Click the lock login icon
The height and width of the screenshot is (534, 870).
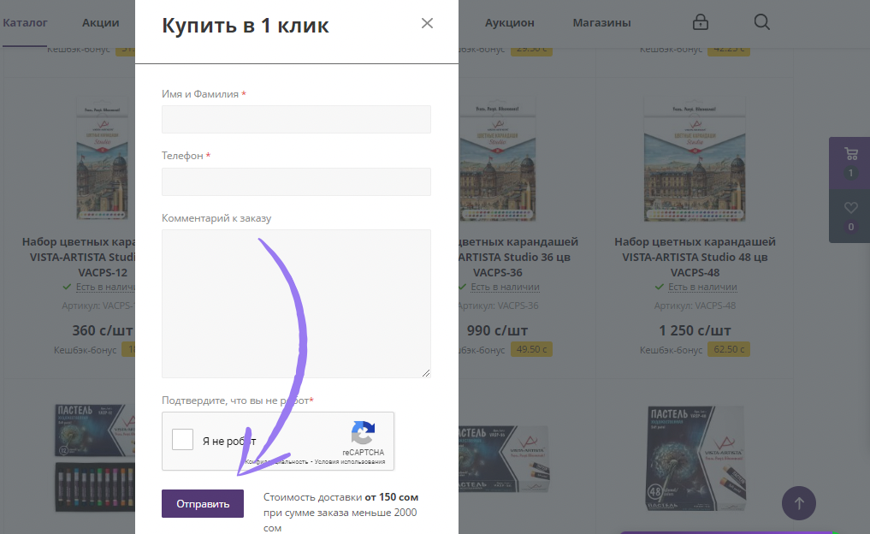coord(701,22)
